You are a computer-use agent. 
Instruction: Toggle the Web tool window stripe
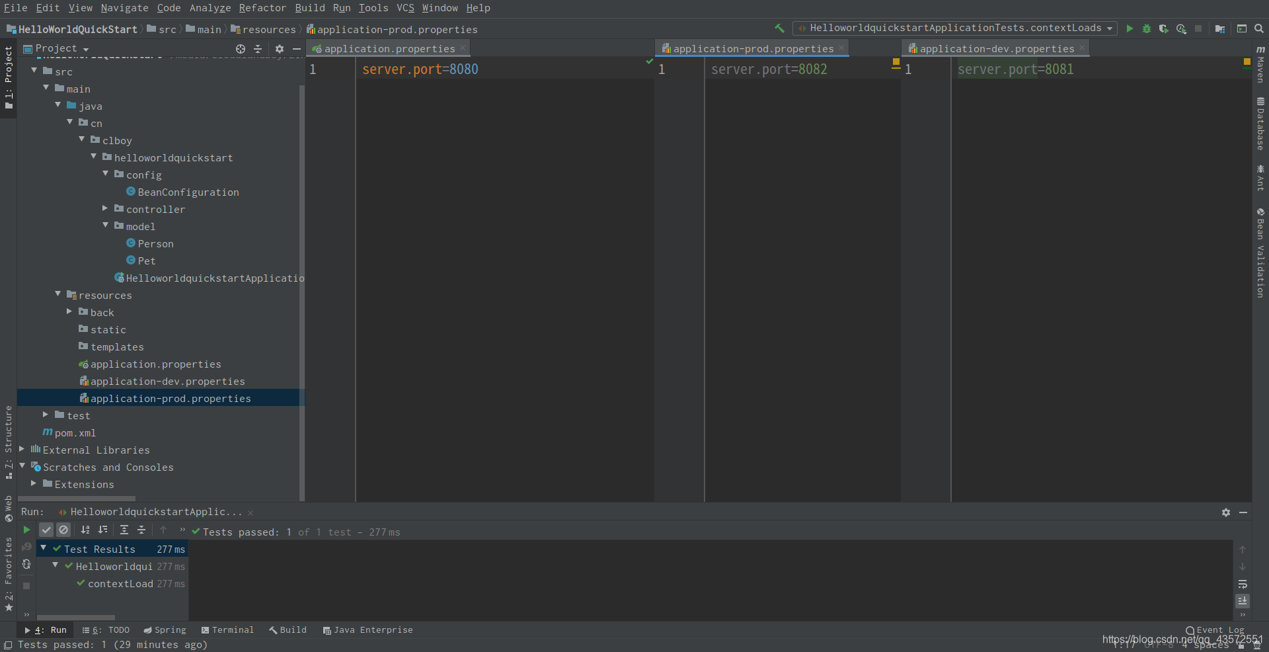9,509
